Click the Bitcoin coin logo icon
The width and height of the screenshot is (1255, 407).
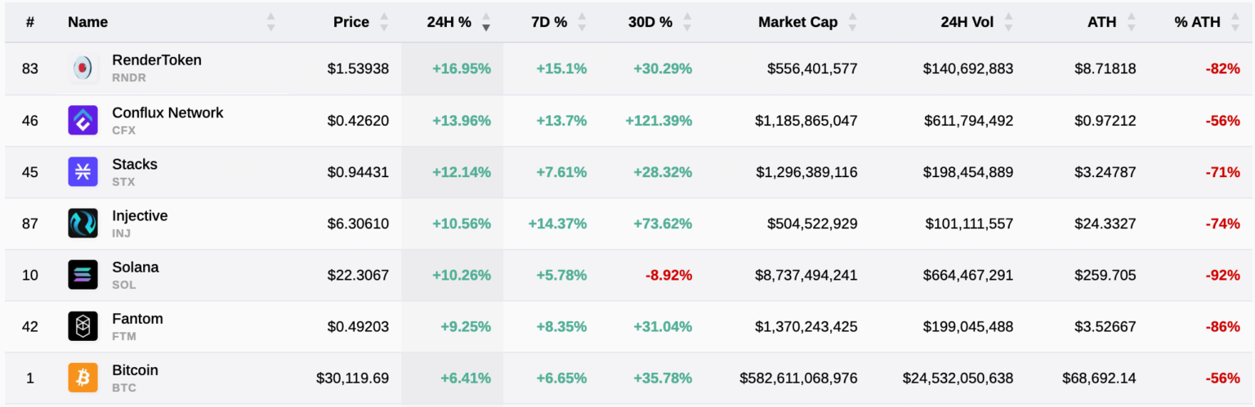[83, 378]
